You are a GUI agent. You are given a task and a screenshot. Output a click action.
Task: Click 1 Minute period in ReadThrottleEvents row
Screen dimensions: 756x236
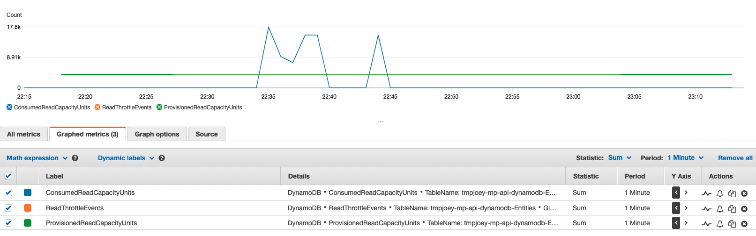(x=637, y=208)
